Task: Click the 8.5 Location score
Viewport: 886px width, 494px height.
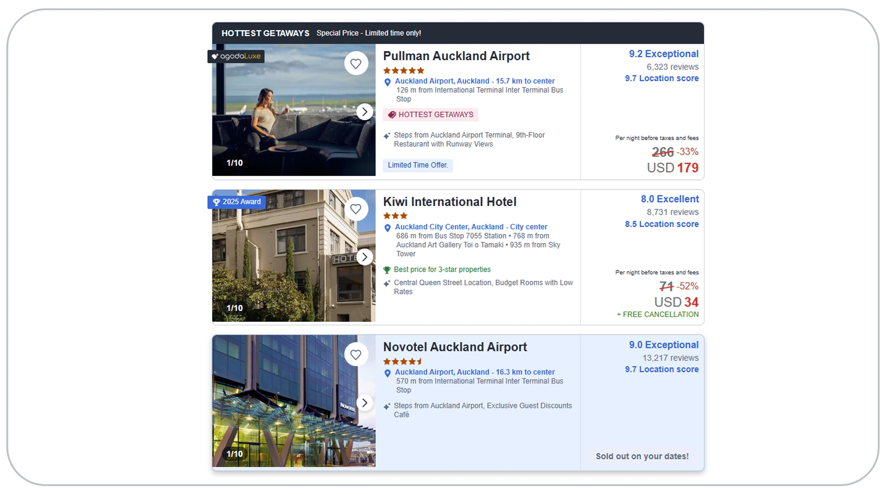Action: pyautogui.click(x=662, y=224)
